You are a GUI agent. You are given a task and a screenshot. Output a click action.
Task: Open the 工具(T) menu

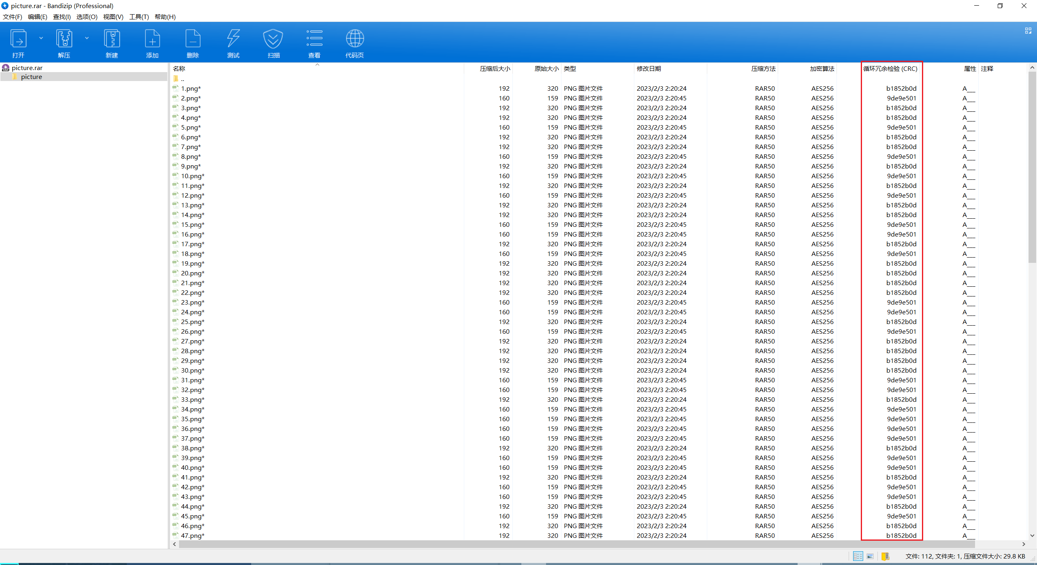139,17
